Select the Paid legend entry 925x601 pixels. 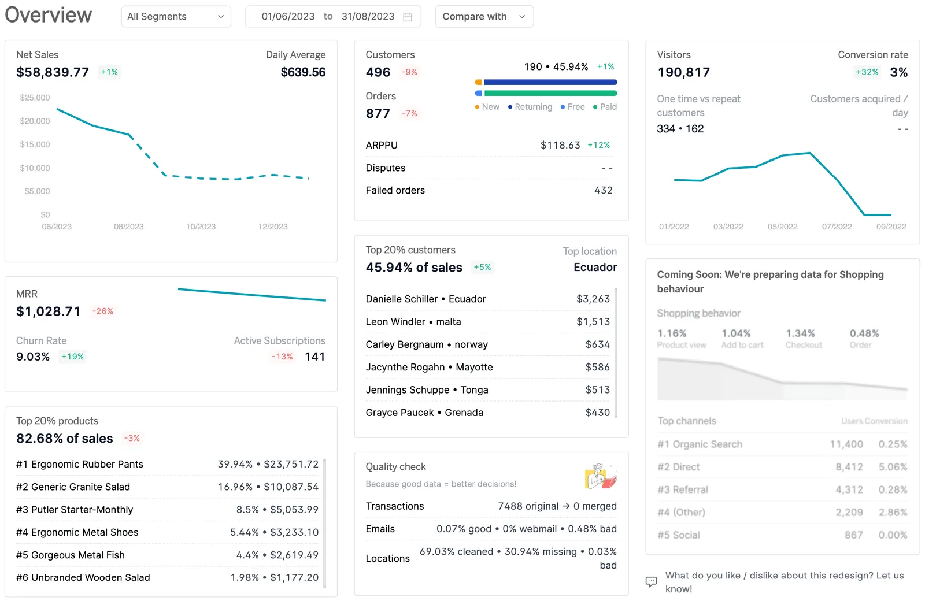[605, 107]
